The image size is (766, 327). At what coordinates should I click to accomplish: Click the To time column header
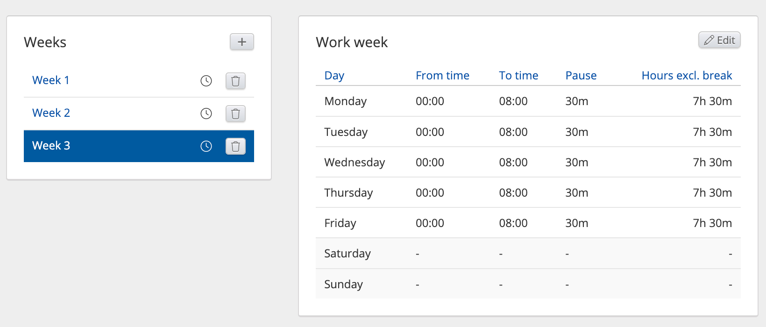click(x=518, y=76)
